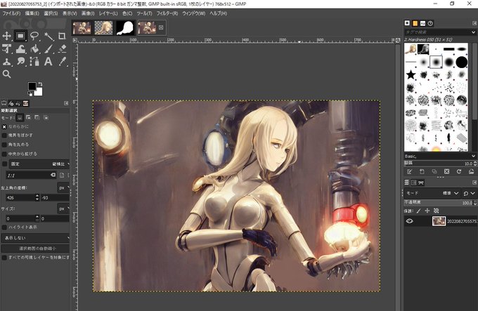This screenshot has height=311, width=478.
Task: Open the ウィンドウ(W) Windows menu
Action: 194,13
